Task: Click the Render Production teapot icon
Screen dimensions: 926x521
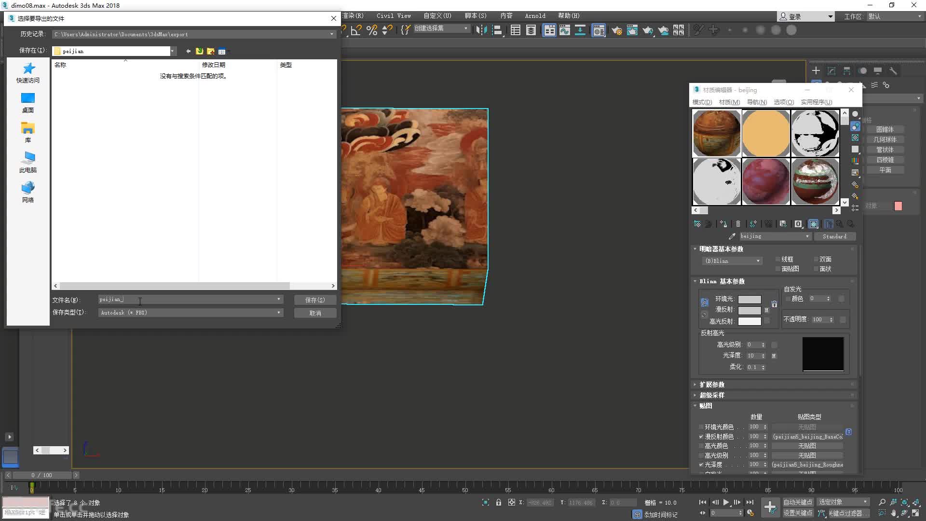Action: coord(647,30)
